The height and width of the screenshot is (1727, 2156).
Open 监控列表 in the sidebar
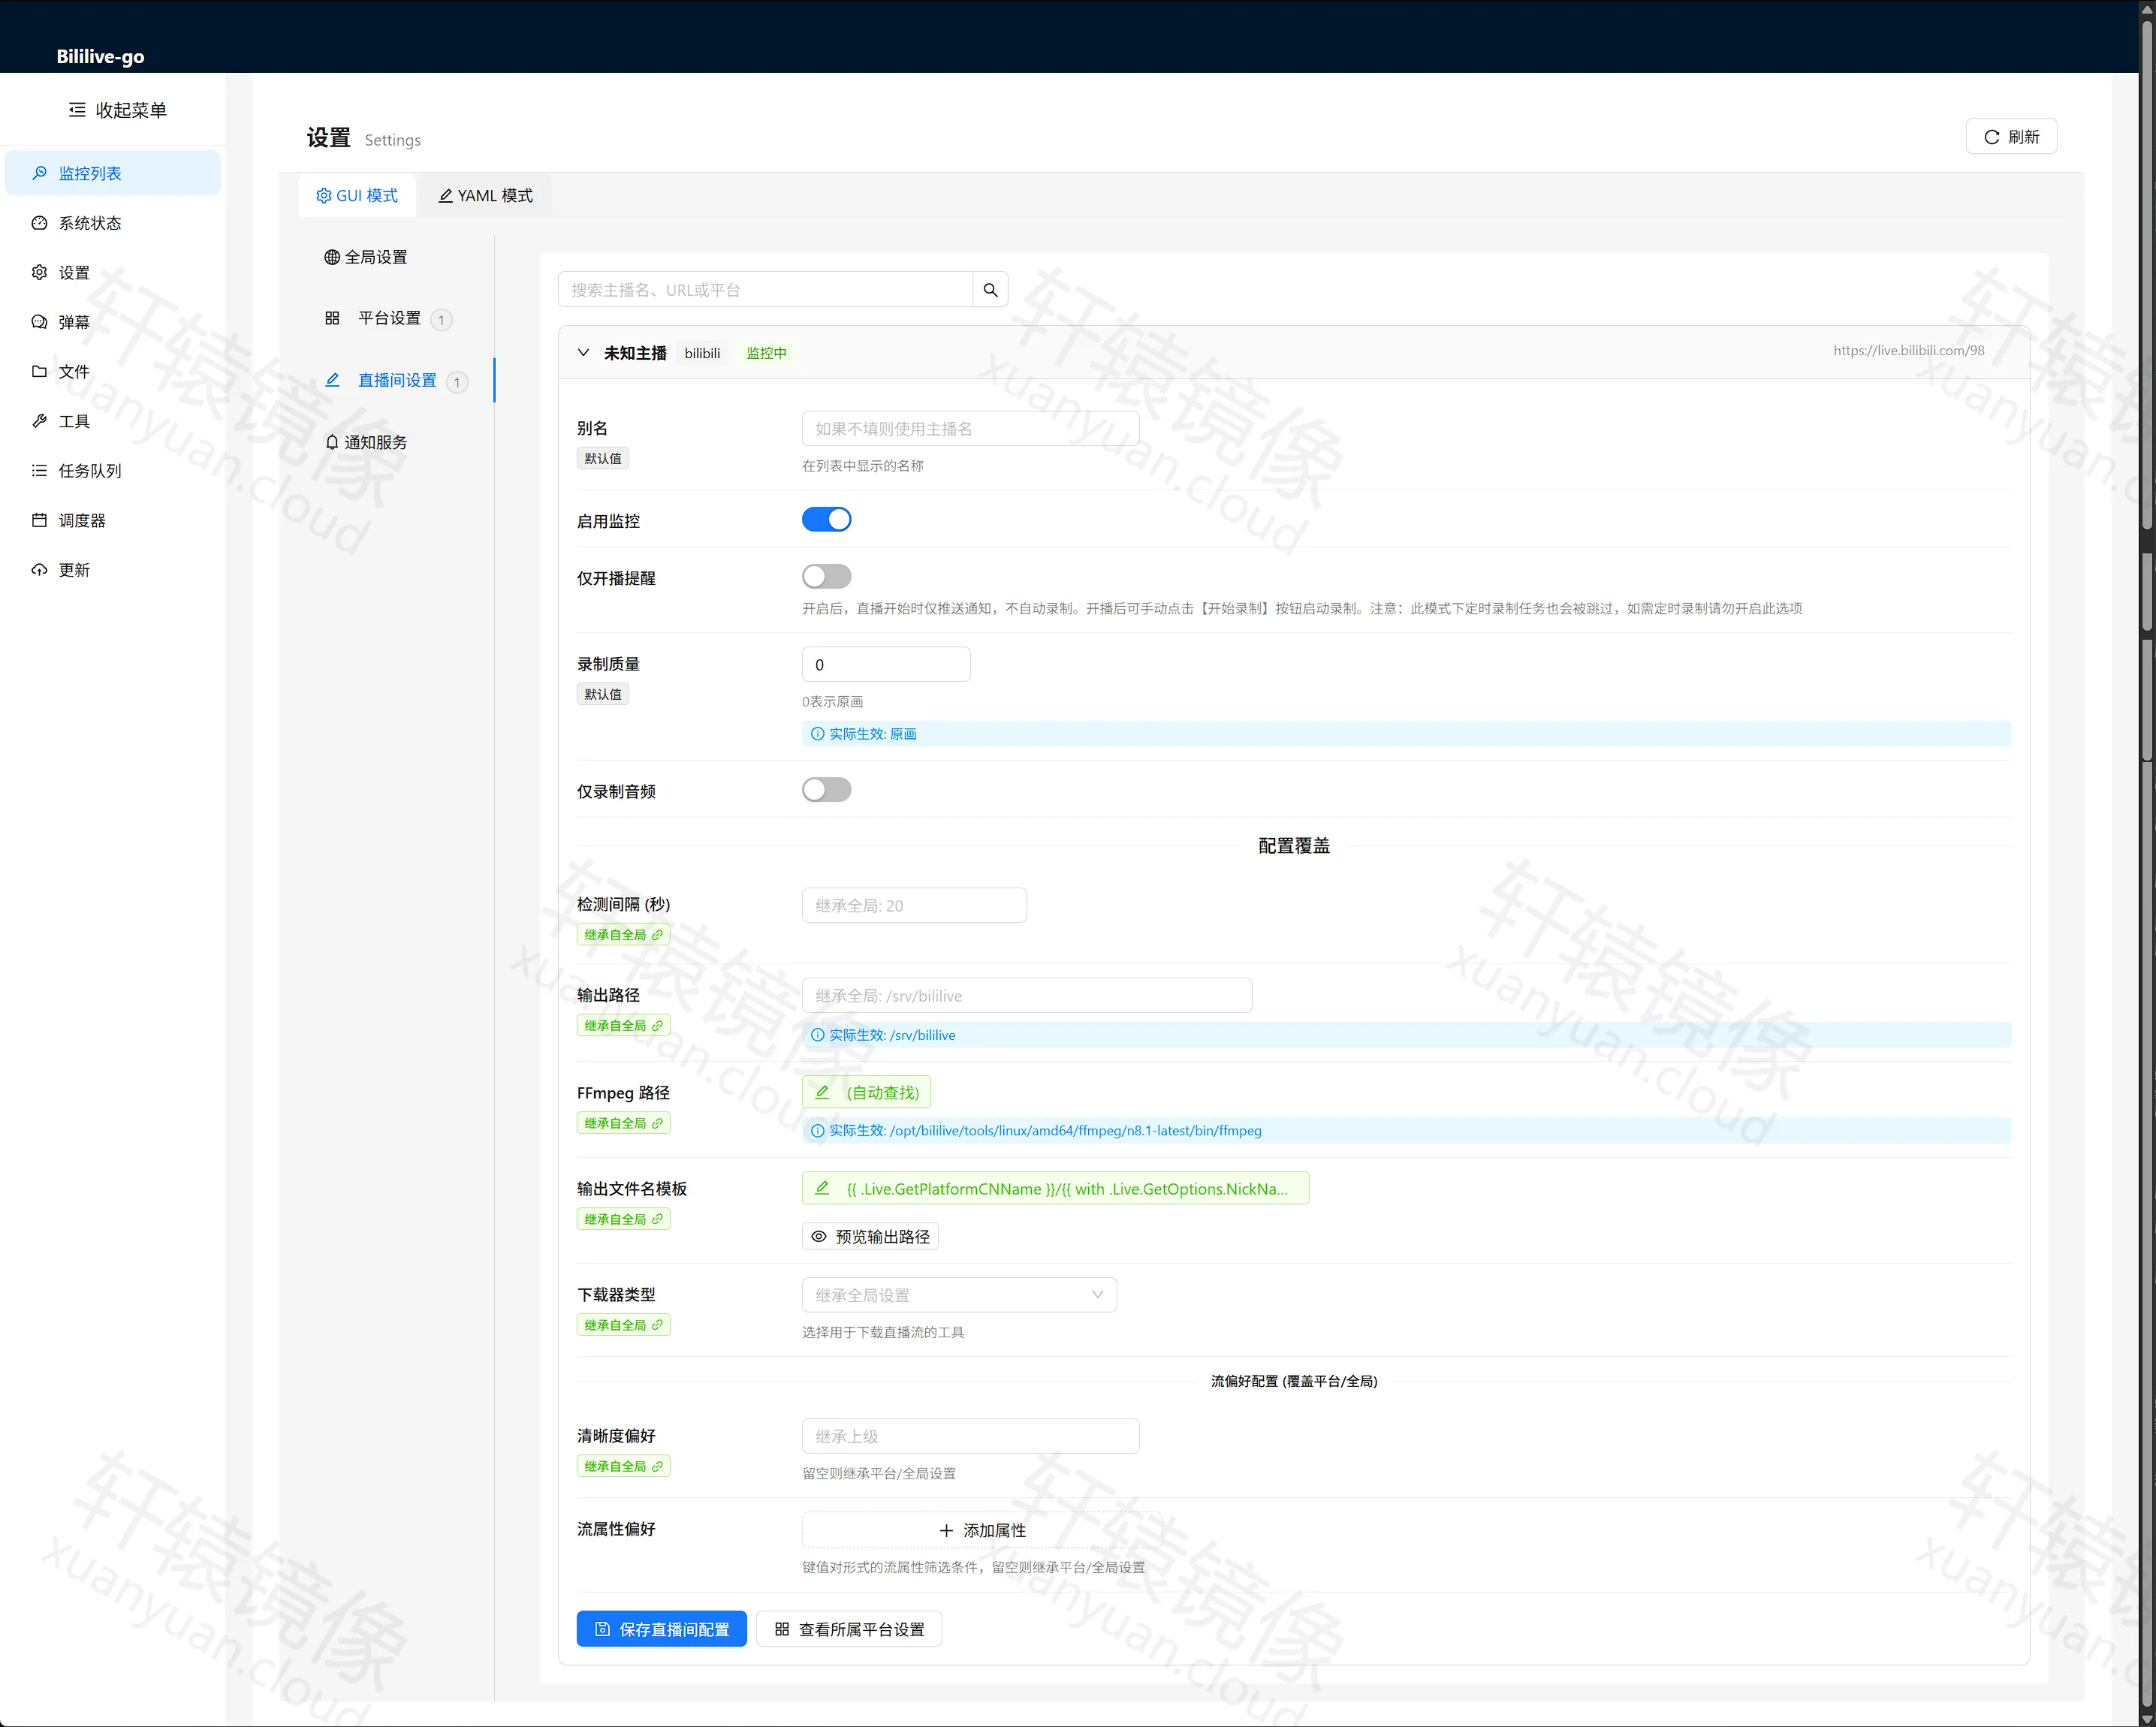click(112, 173)
